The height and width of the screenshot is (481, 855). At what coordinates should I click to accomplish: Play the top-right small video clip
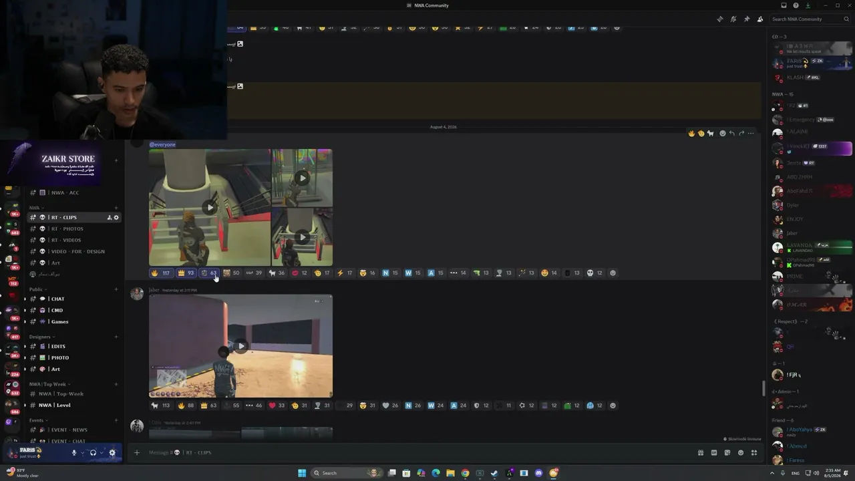click(x=302, y=178)
